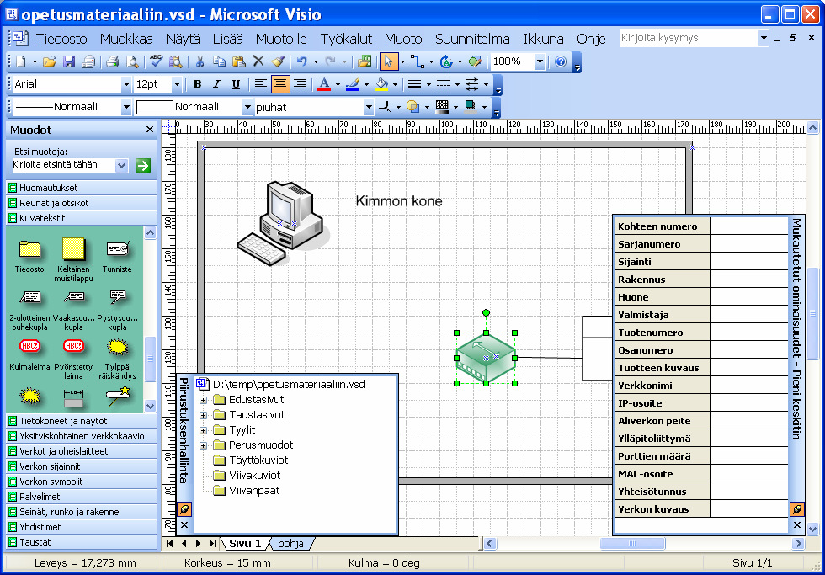
Task: Click the Copy icon
Action: tap(219, 62)
